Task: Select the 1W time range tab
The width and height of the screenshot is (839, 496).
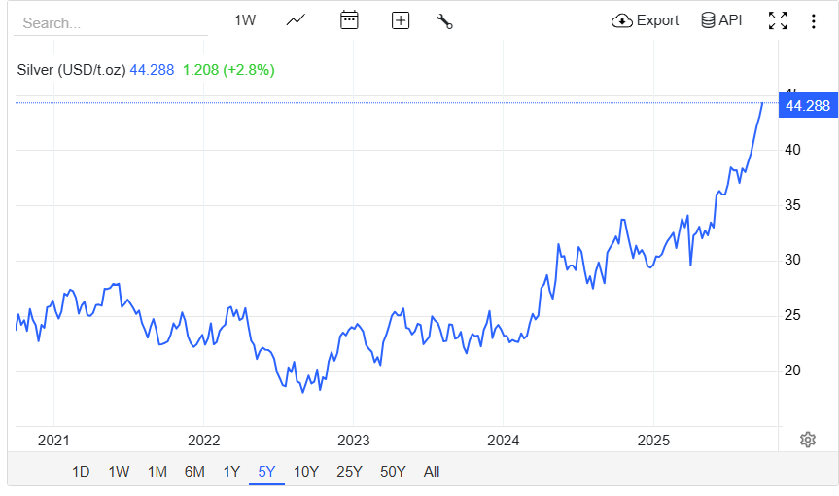Action: coord(119,472)
